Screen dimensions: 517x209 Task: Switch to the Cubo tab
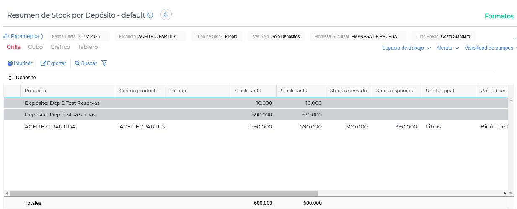point(35,47)
